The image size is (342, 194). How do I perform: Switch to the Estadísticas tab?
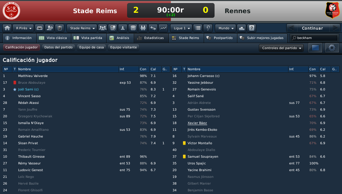tap(151, 38)
